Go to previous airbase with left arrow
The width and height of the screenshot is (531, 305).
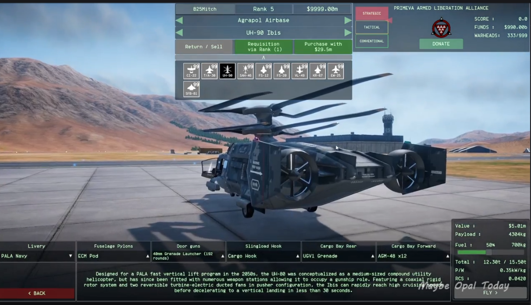pos(179,20)
